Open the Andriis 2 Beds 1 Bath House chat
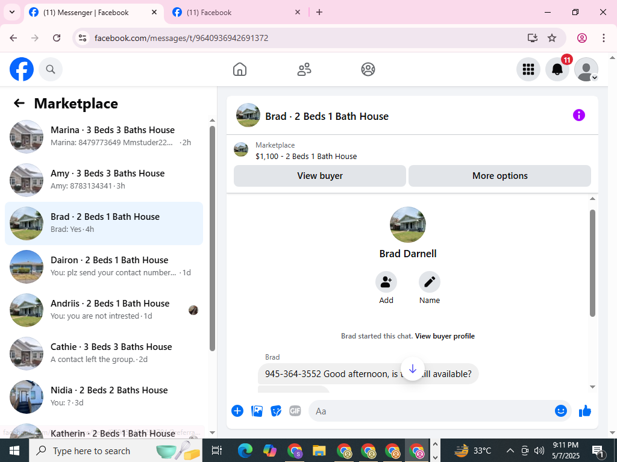 [104, 310]
